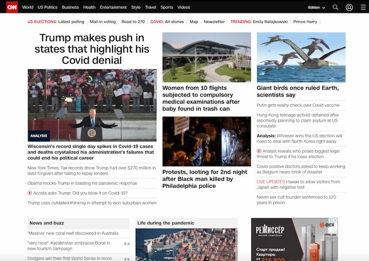
Task: Play the Acosta asks Trump video icon
Action: click(30, 193)
